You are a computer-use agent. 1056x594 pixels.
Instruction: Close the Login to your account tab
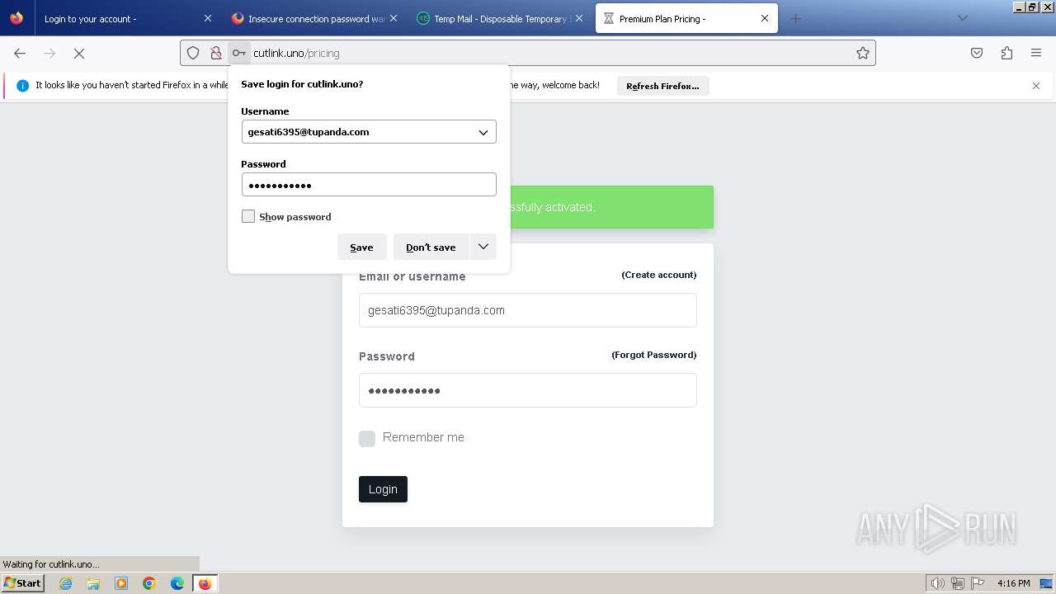click(208, 18)
